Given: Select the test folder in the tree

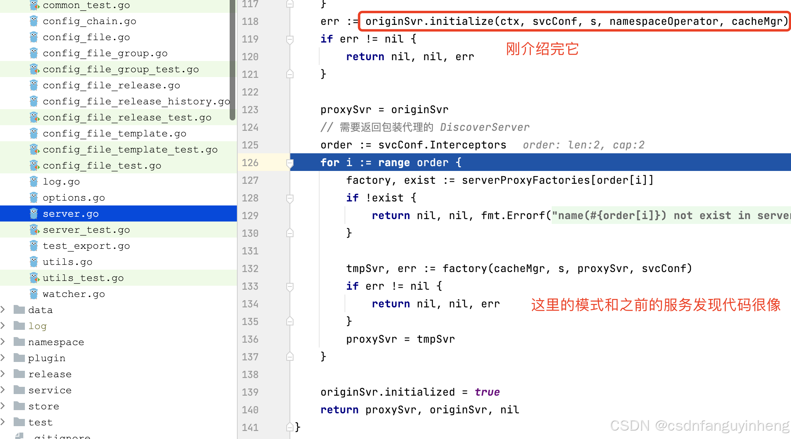Looking at the screenshot, I should pyautogui.click(x=41, y=422).
